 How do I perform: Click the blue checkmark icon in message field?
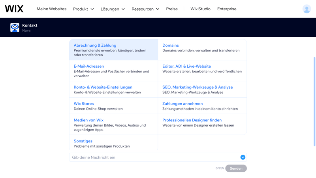(243, 157)
